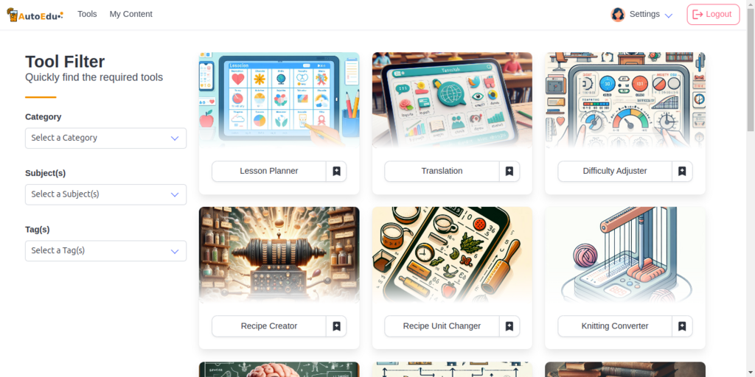Open the Difficulty Adjuster button

pos(615,171)
